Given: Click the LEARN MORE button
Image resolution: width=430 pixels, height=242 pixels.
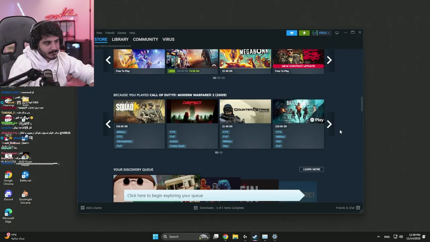Looking at the screenshot, I should [x=311, y=169].
